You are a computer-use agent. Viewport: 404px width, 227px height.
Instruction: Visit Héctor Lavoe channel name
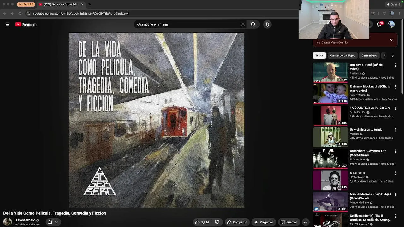pyautogui.click(x=357, y=177)
